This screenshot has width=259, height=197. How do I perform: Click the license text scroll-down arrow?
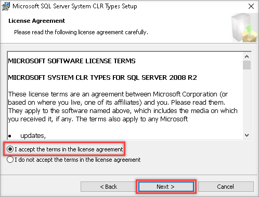pos(247,135)
